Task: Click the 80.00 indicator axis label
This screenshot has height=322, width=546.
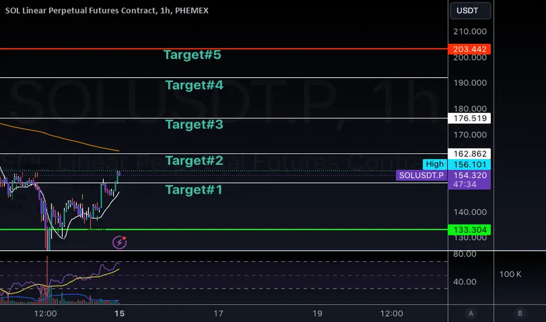Action: coord(465,254)
